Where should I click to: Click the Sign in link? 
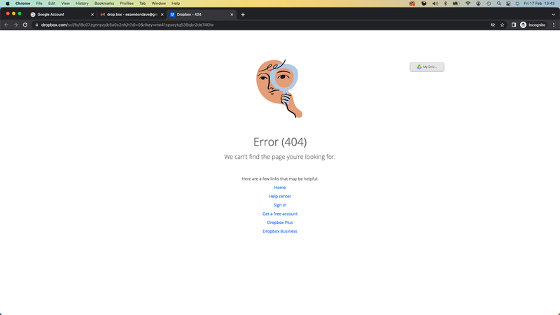[279, 205]
